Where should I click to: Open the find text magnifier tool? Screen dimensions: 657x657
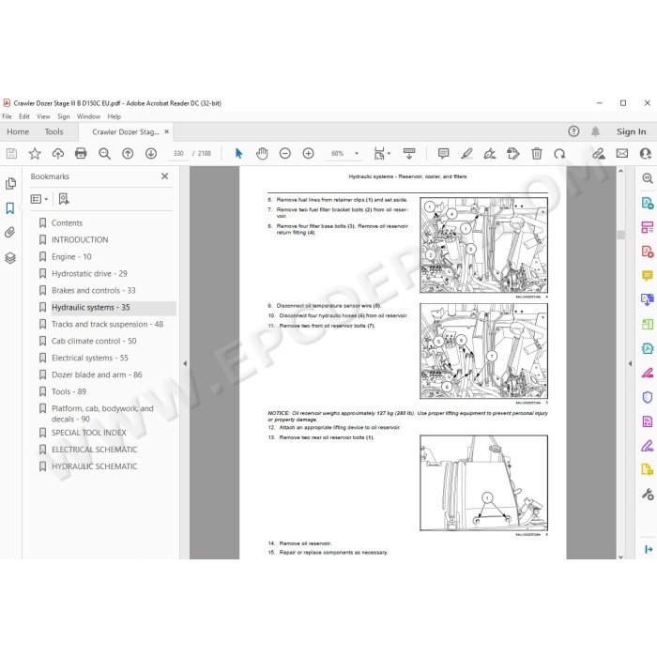104,154
